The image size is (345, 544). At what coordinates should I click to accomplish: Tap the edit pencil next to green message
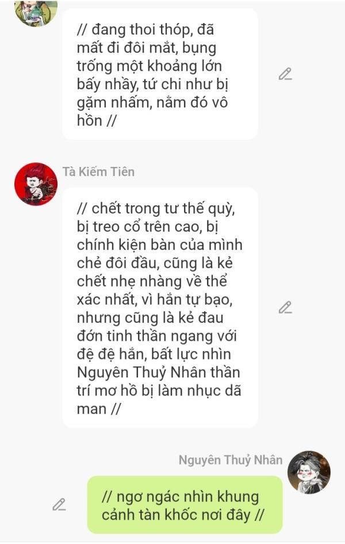coord(59,504)
